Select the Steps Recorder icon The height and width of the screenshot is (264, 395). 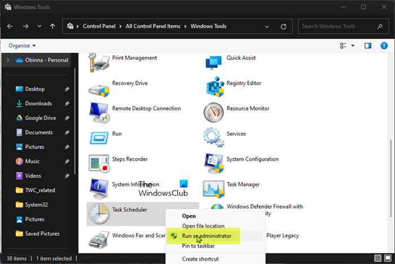click(99, 163)
